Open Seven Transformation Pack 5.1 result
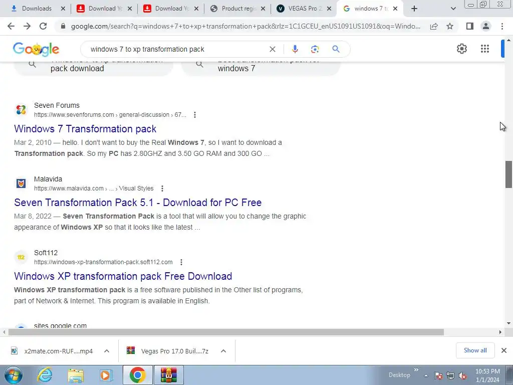Image resolution: width=513 pixels, height=385 pixels. (138, 203)
